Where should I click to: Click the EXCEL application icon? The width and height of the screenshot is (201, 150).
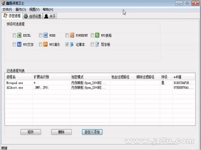[x=19, y=35]
